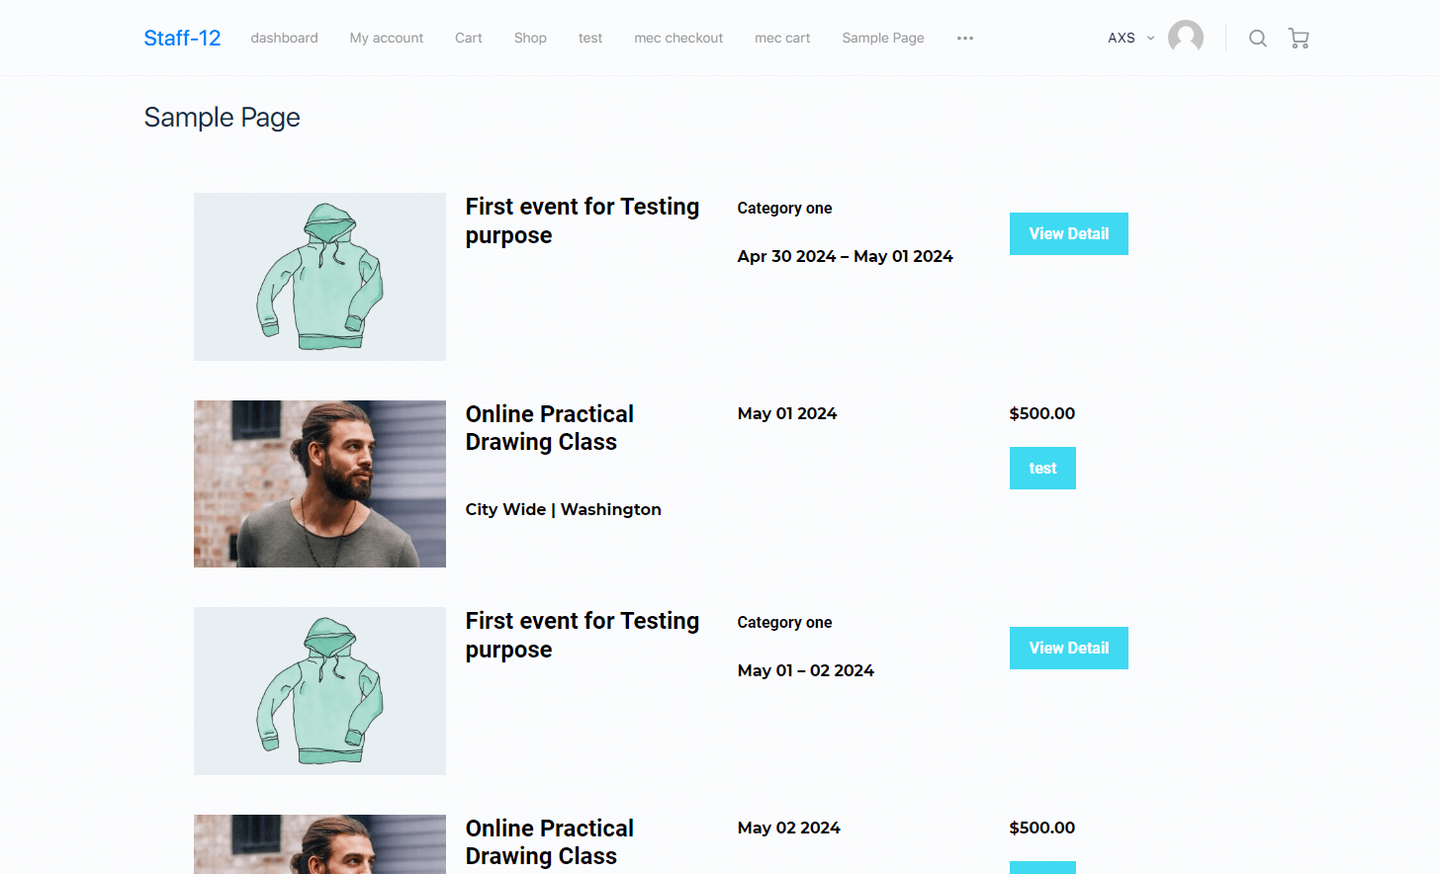Open the Cart menu link
1440x874 pixels.
(x=468, y=39)
